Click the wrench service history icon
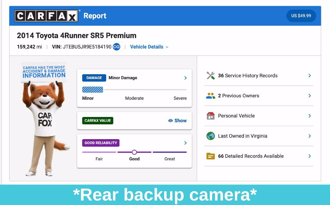Viewport: 330px width, 205px height. [210, 76]
